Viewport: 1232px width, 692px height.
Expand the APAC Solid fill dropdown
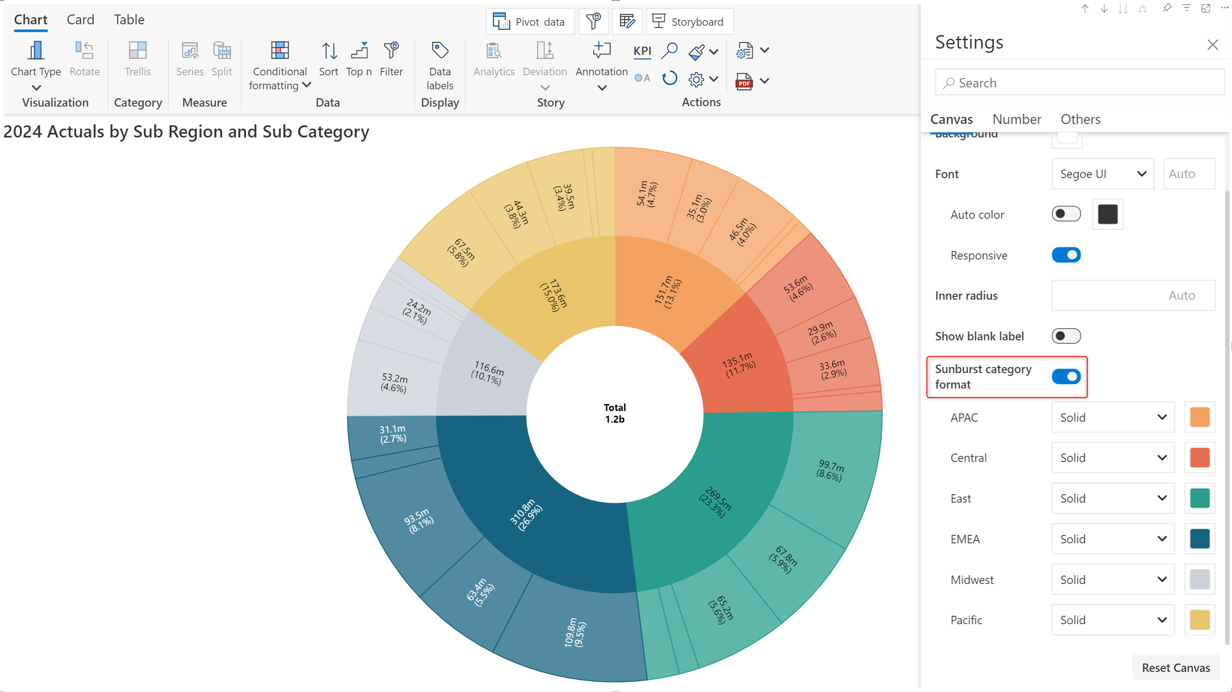pyautogui.click(x=1112, y=418)
